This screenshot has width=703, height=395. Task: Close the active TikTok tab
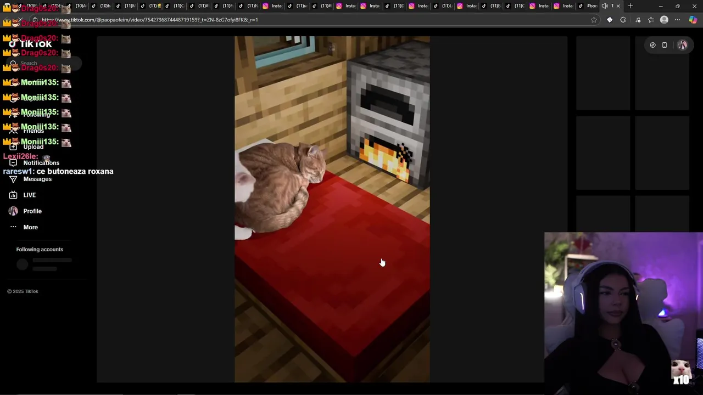[x=618, y=6]
